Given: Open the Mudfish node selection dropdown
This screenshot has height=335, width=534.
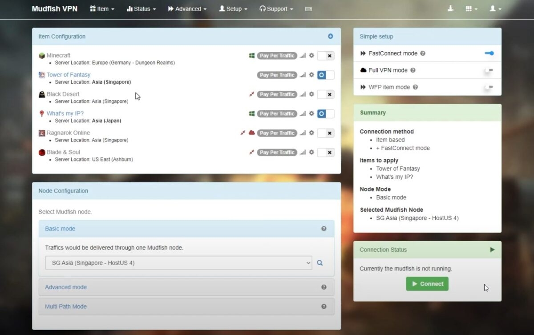Looking at the screenshot, I should [x=178, y=263].
